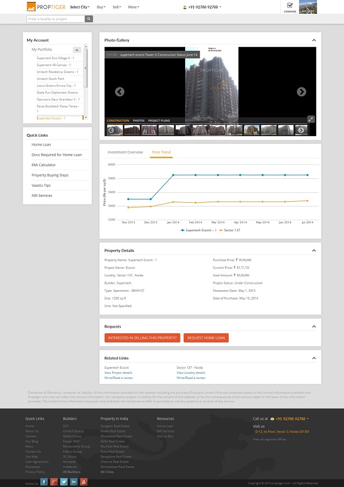The height and width of the screenshot is (487, 344).
Task: Switch to the Investment Overview tab
Action: [125, 152]
